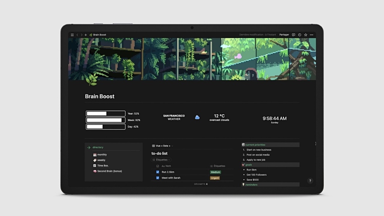Viewport: 384px width, 216px height.
Task: Open the Vue « liste » view dropdown
Action: [x=163, y=146]
